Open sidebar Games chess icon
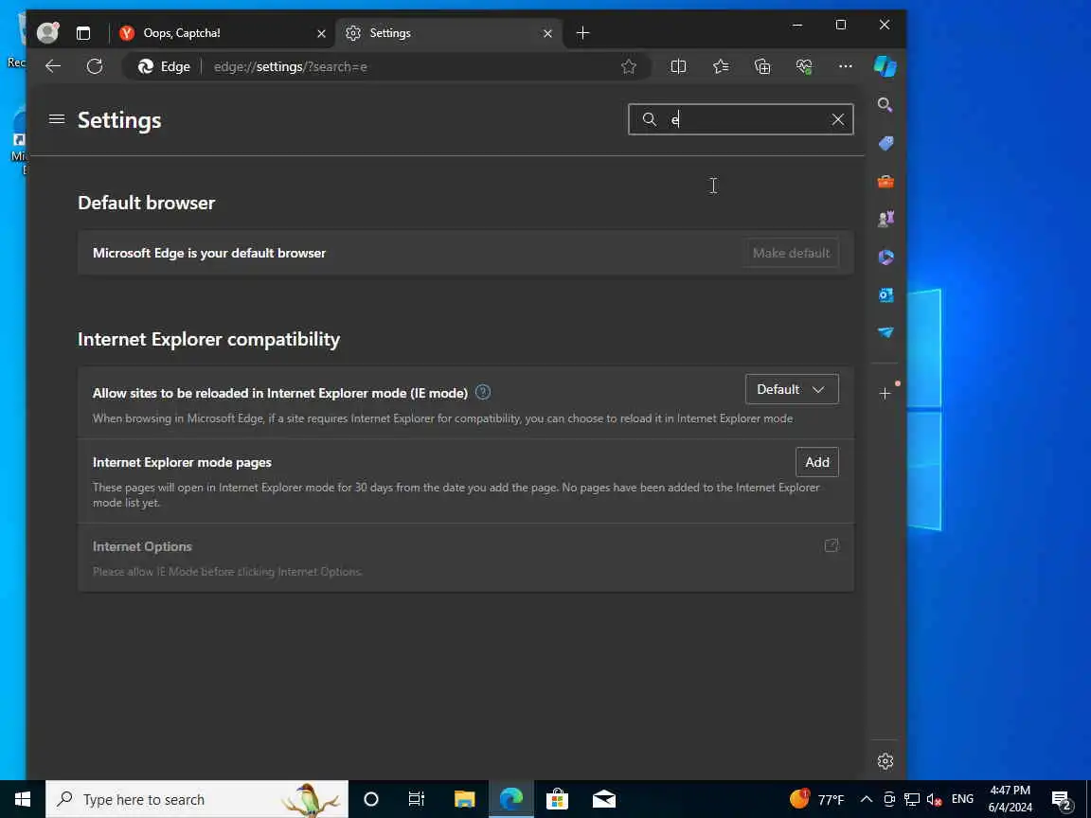The image size is (1091, 818). [x=885, y=219]
